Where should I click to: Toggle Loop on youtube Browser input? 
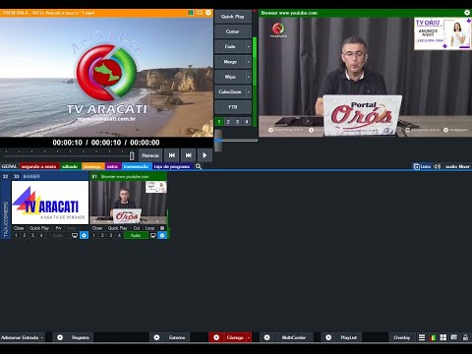[149, 228]
